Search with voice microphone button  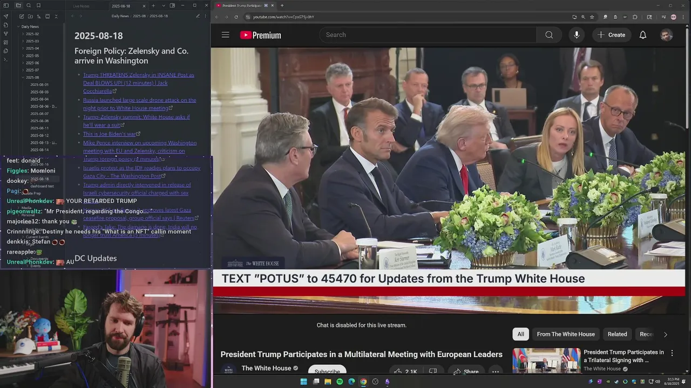click(577, 35)
